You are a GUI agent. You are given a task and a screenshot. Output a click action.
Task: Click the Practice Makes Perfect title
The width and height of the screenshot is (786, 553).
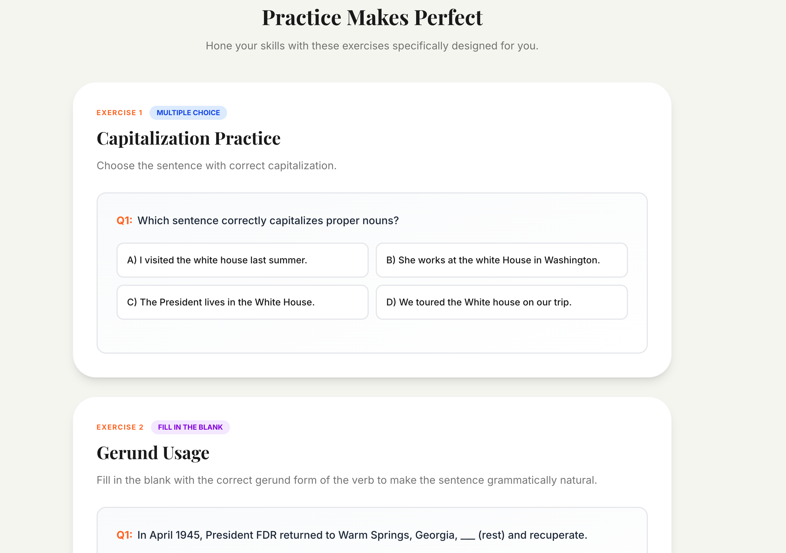coord(372,18)
